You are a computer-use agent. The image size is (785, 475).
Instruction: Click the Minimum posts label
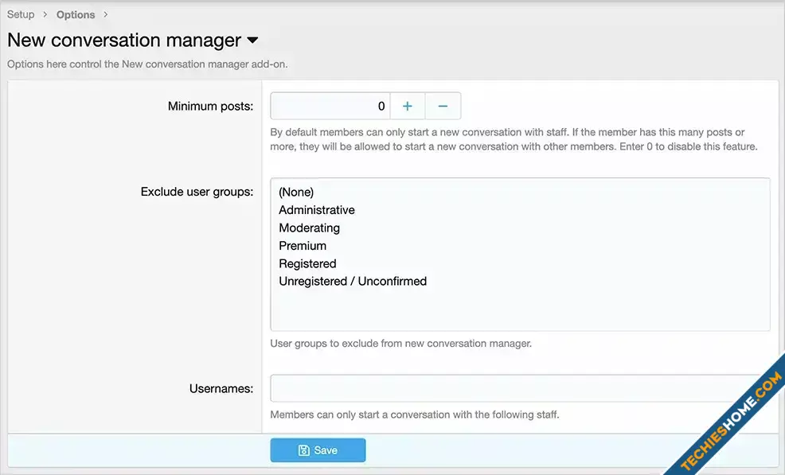tap(210, 106)
